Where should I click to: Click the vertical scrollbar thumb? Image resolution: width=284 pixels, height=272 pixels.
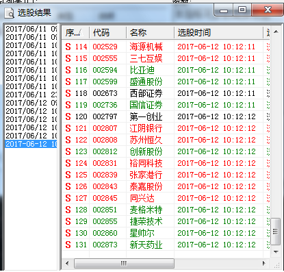point(276,232)
